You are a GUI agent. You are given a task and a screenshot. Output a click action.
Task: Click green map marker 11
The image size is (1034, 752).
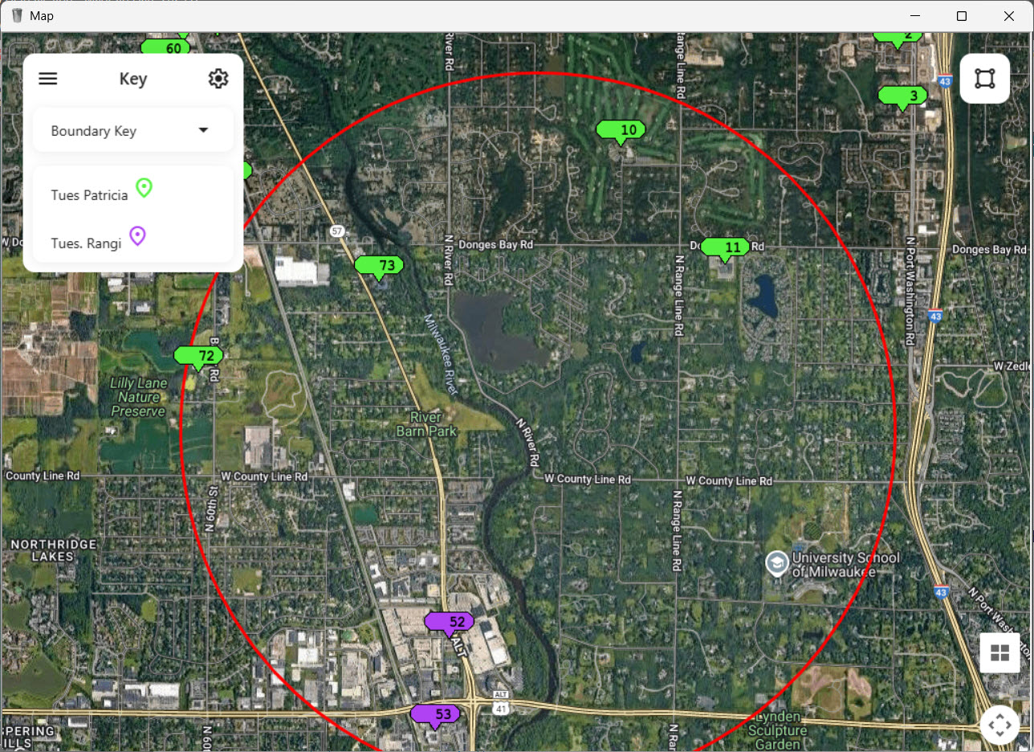725,247
